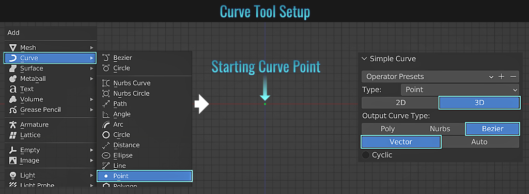Click the Grease Pencil icon

13,110
